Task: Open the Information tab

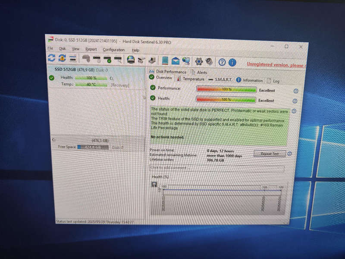Action: (250, 80)
